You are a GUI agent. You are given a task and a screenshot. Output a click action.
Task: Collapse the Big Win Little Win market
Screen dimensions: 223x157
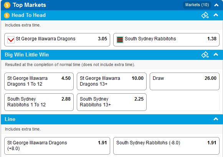tap(216, 55)
